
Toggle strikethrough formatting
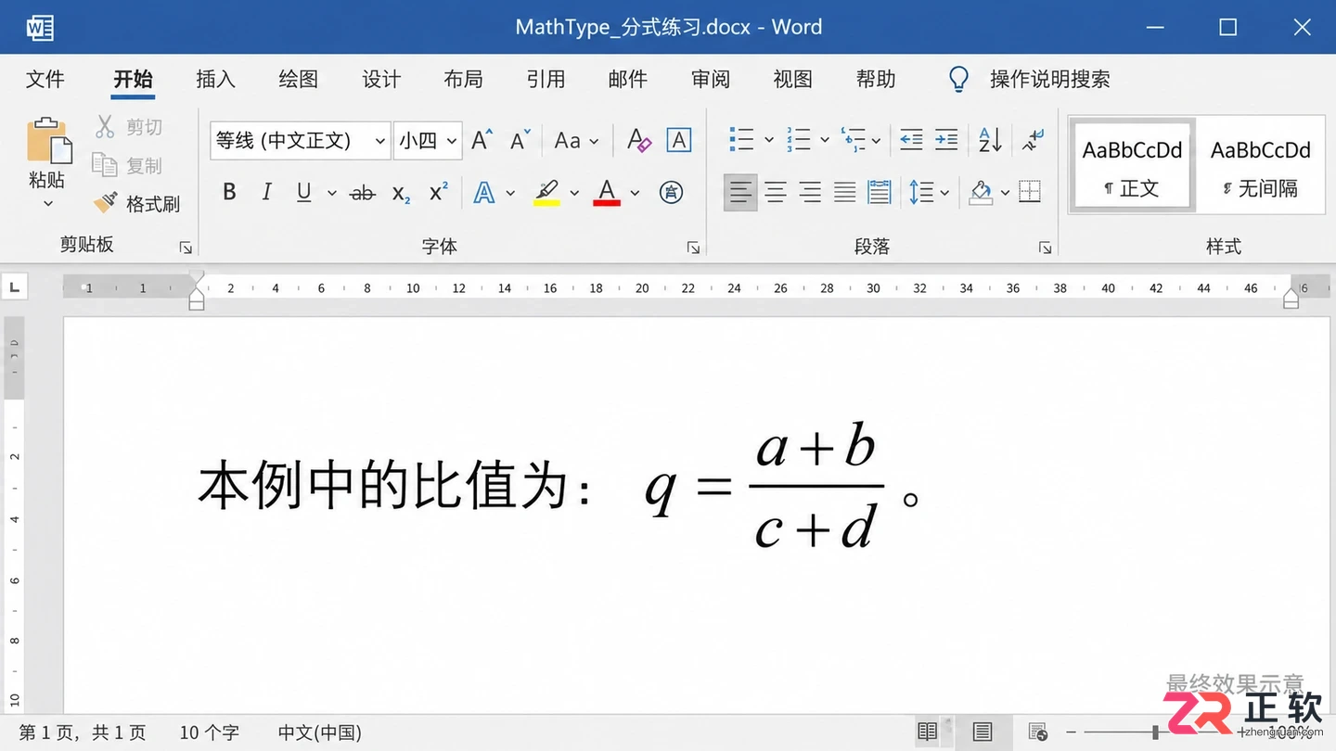click(362, 193)
